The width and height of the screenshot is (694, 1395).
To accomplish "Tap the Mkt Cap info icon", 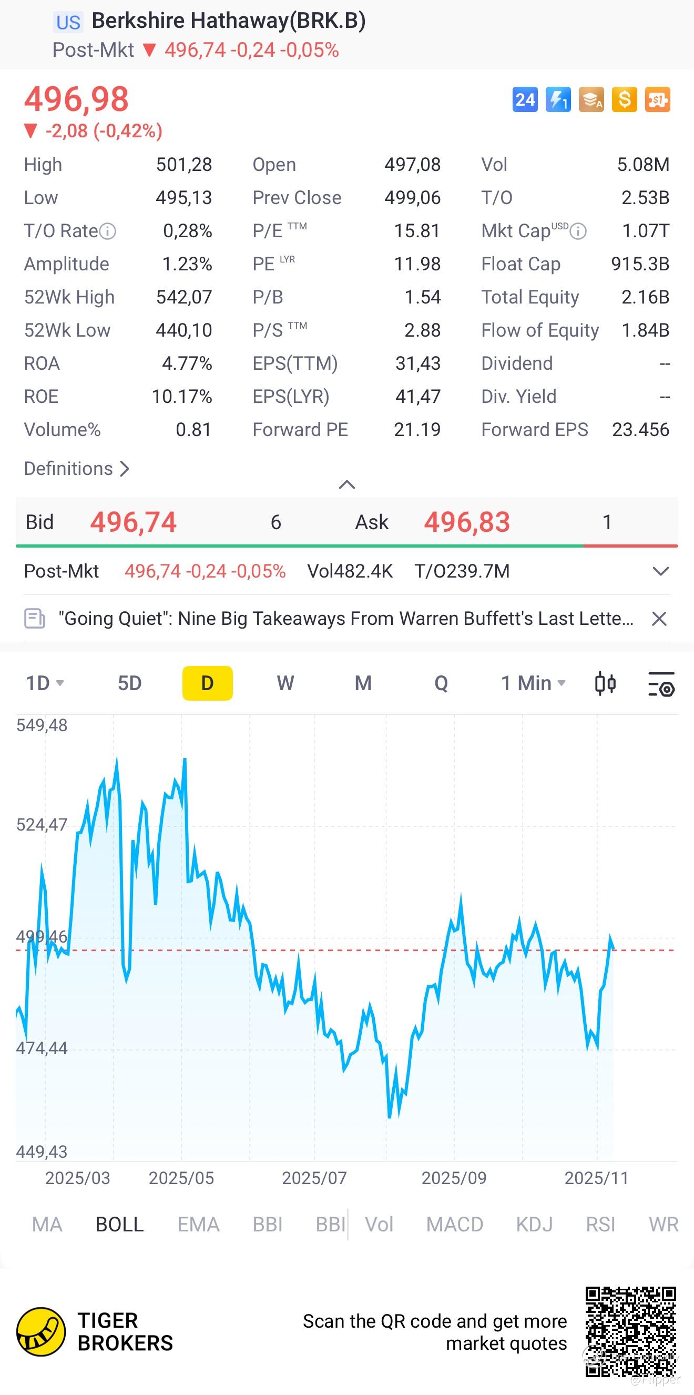I will click(578, 232).
